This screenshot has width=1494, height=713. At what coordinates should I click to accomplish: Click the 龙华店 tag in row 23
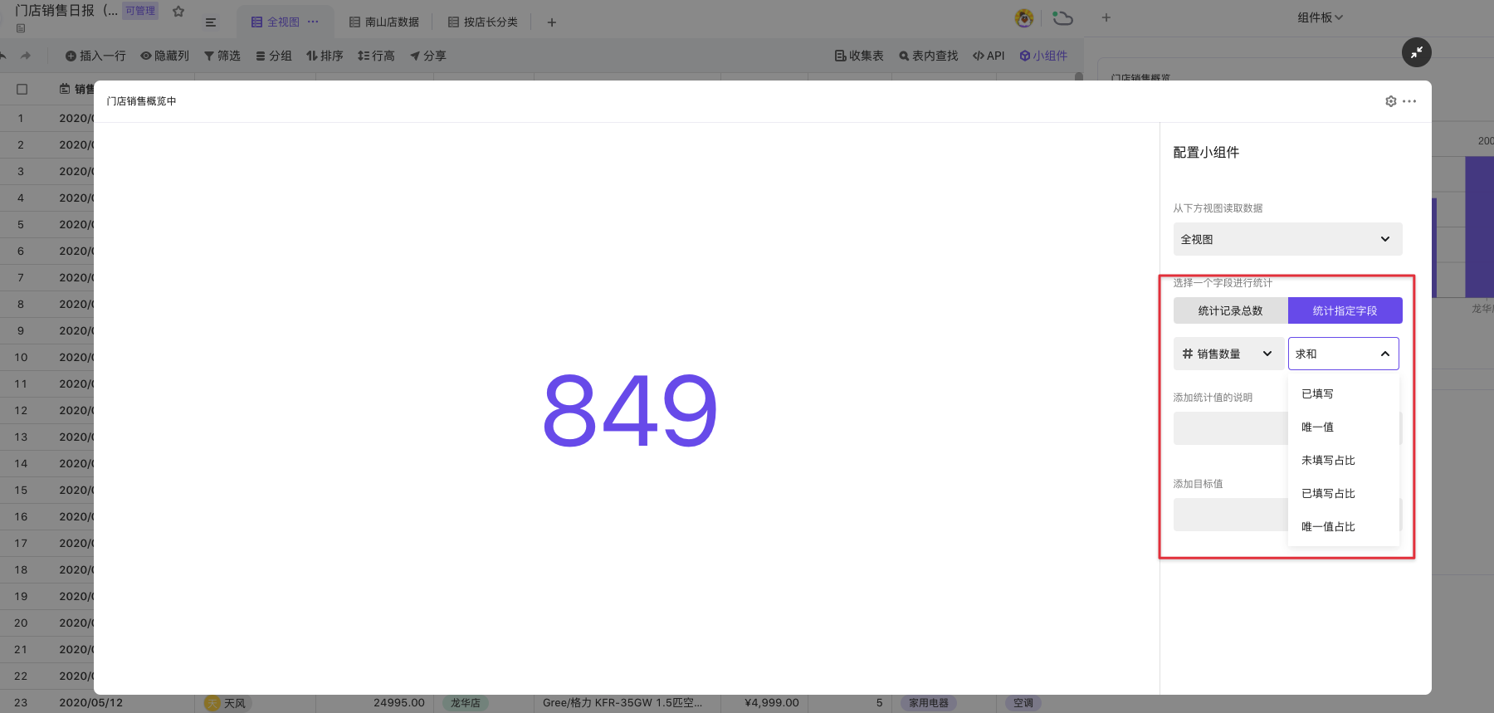click(466, 703)
